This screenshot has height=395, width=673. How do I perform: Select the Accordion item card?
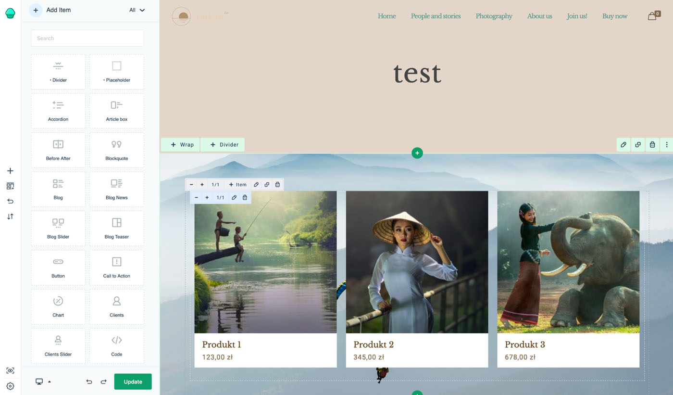tap(58, 111)
